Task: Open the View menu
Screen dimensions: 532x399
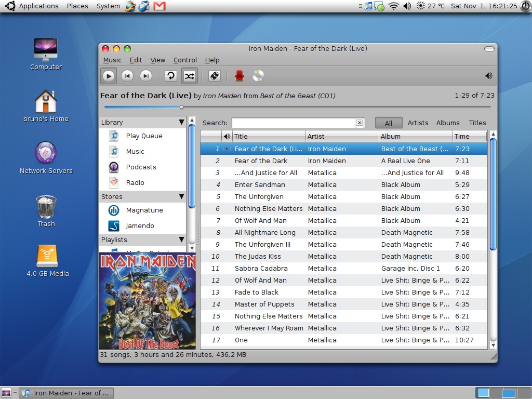Action: point(158,60)
